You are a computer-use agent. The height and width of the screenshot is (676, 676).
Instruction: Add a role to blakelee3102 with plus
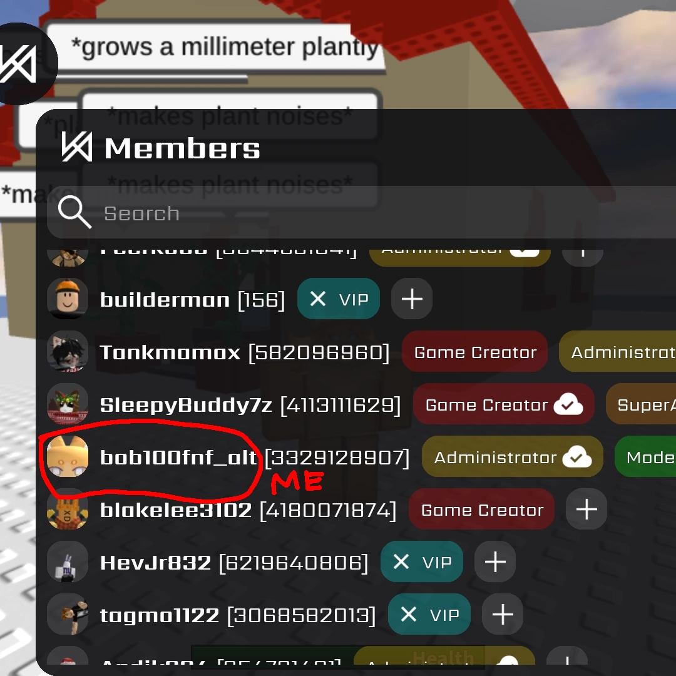coord(586,510)
